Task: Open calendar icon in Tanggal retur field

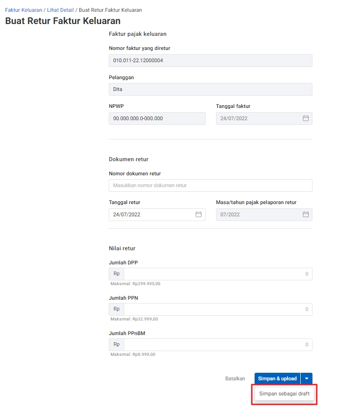Action: pyautogui.click(x=199, y=214)
